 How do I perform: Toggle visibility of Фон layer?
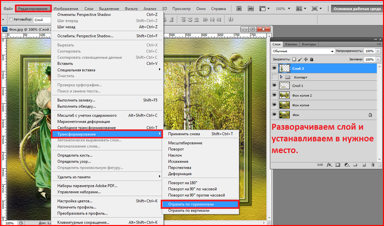pyautogui.click(x=274, y=114)
